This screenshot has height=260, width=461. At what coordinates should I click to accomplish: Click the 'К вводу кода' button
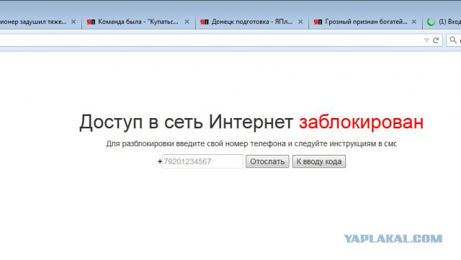tap(319, 161)
